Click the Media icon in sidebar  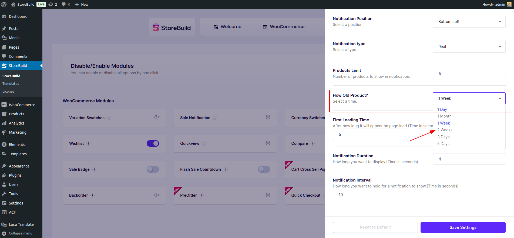coord(4,38)
